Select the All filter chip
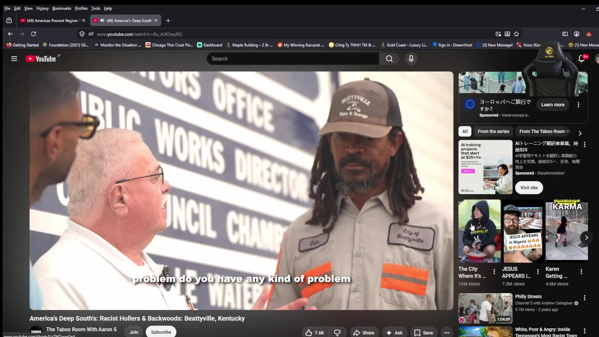 pos(465,132)
